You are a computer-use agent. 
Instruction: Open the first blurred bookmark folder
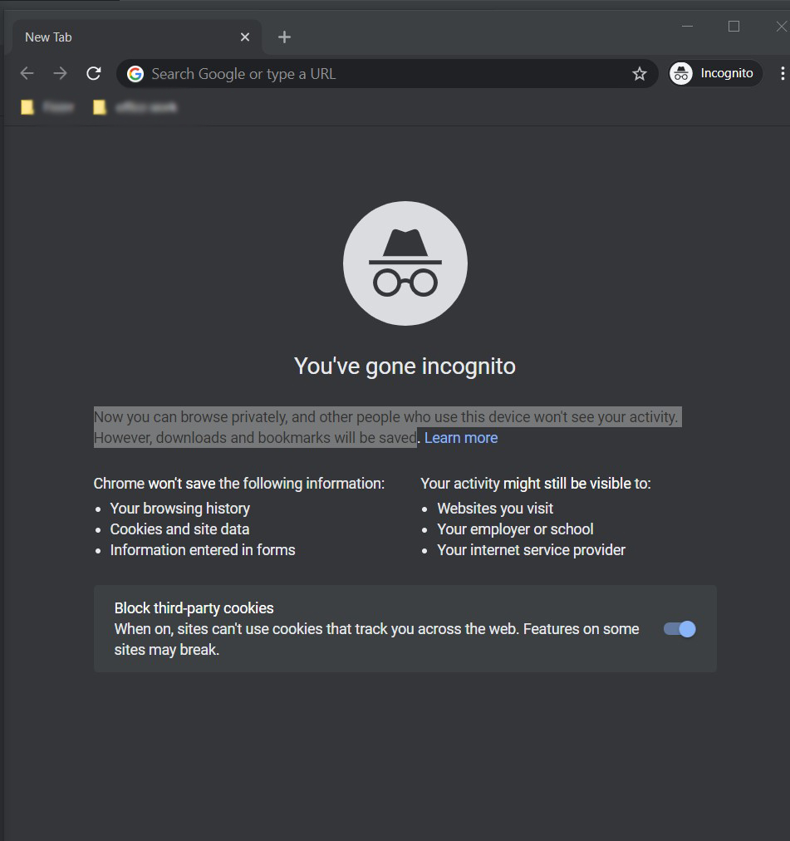[x=47, y=107]
